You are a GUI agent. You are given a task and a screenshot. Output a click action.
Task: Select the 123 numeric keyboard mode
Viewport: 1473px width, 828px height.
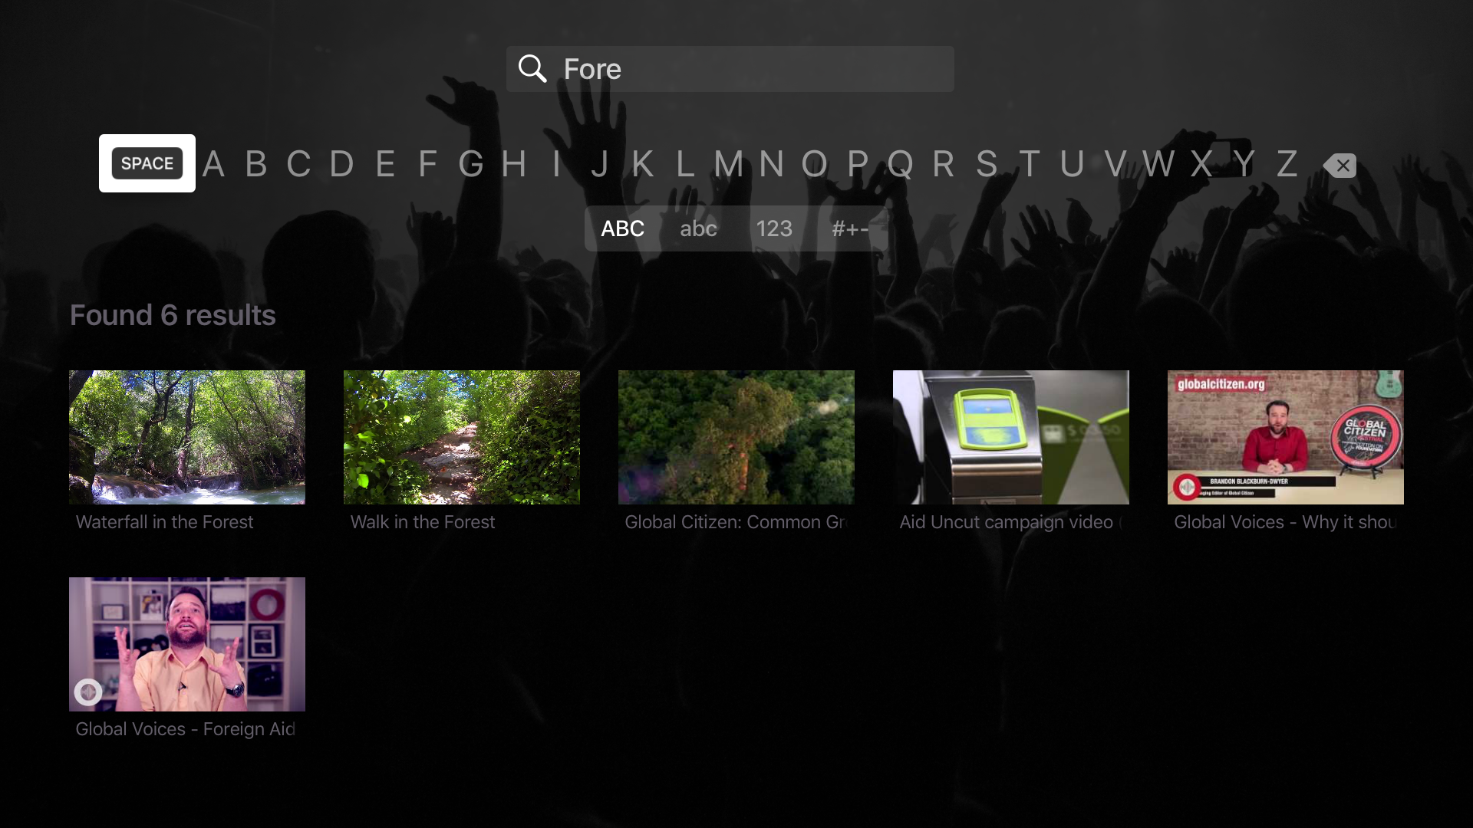pyautogui.click(x=774, y=228)
